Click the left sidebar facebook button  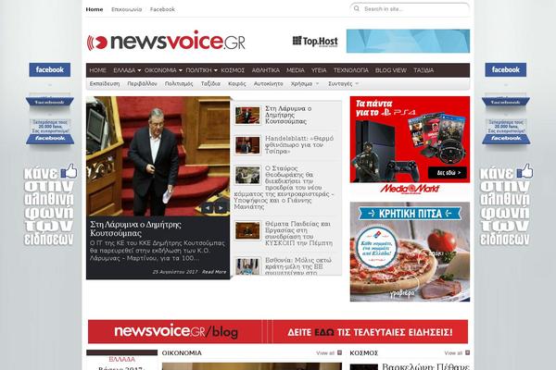point(50,69)
